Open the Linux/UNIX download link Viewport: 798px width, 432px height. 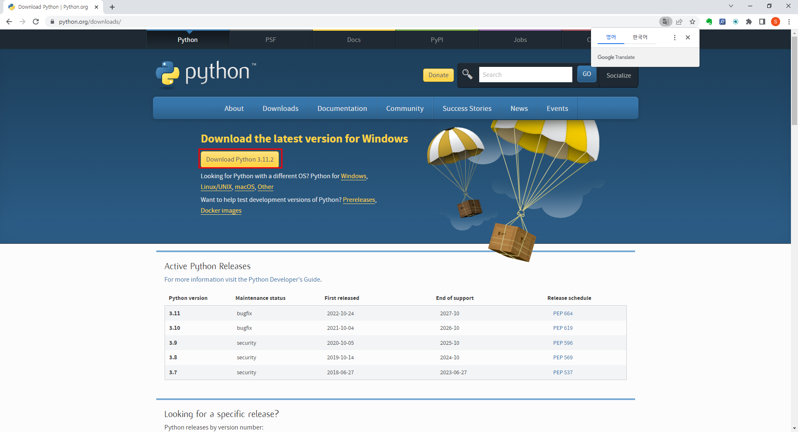click(216, 187)
